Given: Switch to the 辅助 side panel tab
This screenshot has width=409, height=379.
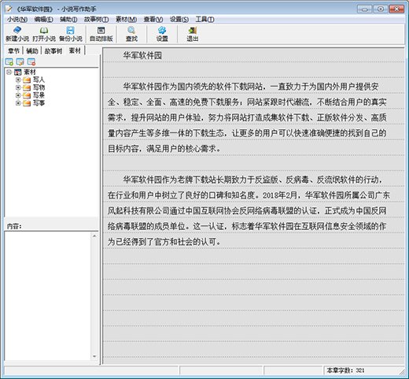Looking at the screenshot, I should point(32,51).
